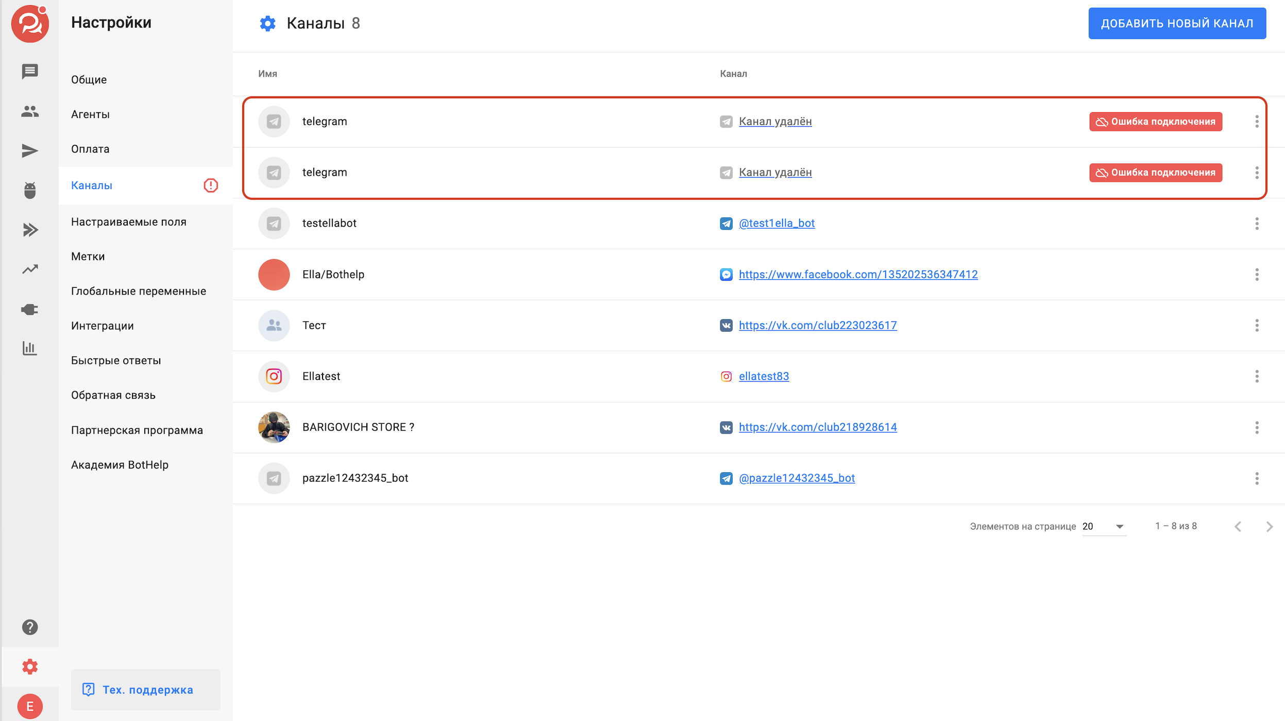Open the integrations plug icon in sidebar

point(30,309)
